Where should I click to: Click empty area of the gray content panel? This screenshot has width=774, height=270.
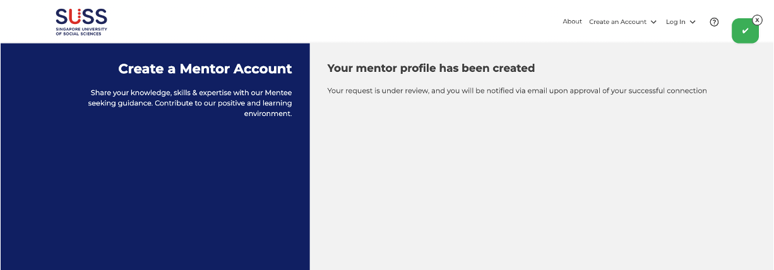537,189
